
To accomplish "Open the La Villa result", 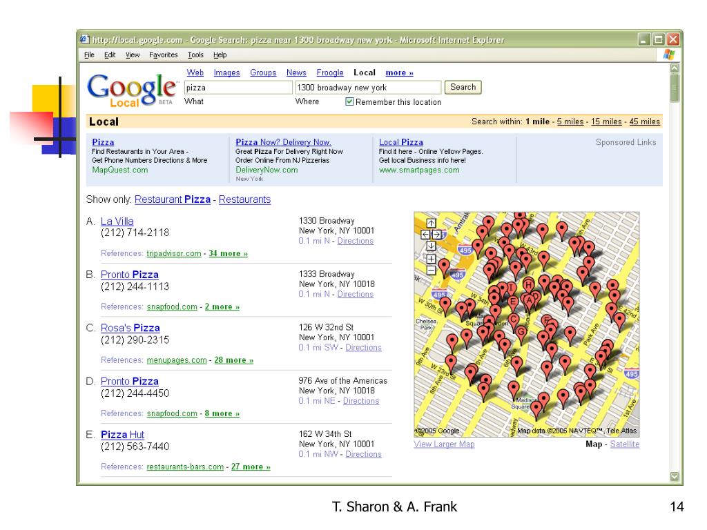I will tap(117, 222).
